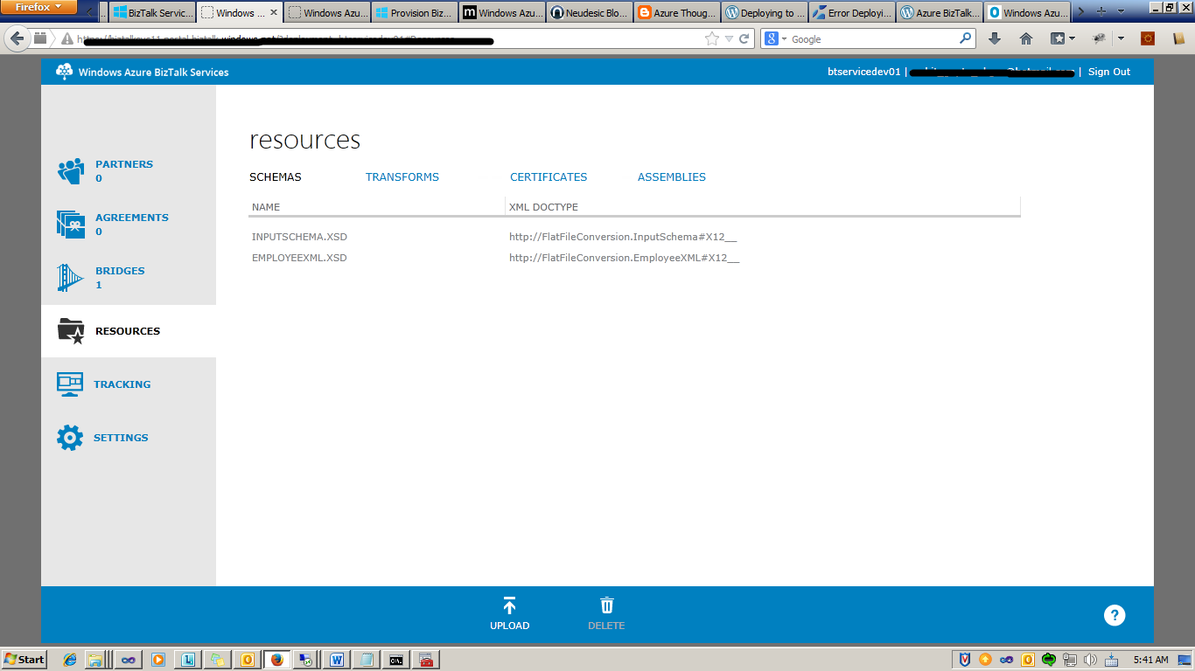Go to Firefox home page icon
Screen dimensions: 1195x671
tap(1026, 38)
